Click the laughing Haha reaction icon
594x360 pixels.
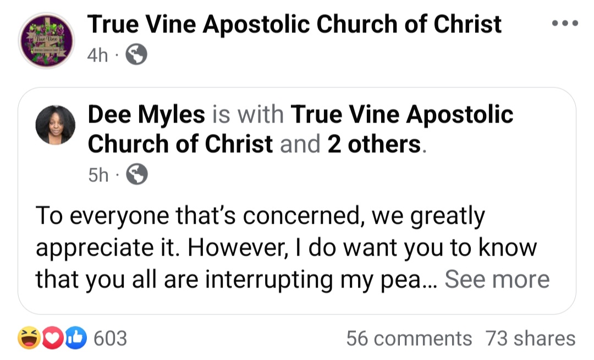28,338
